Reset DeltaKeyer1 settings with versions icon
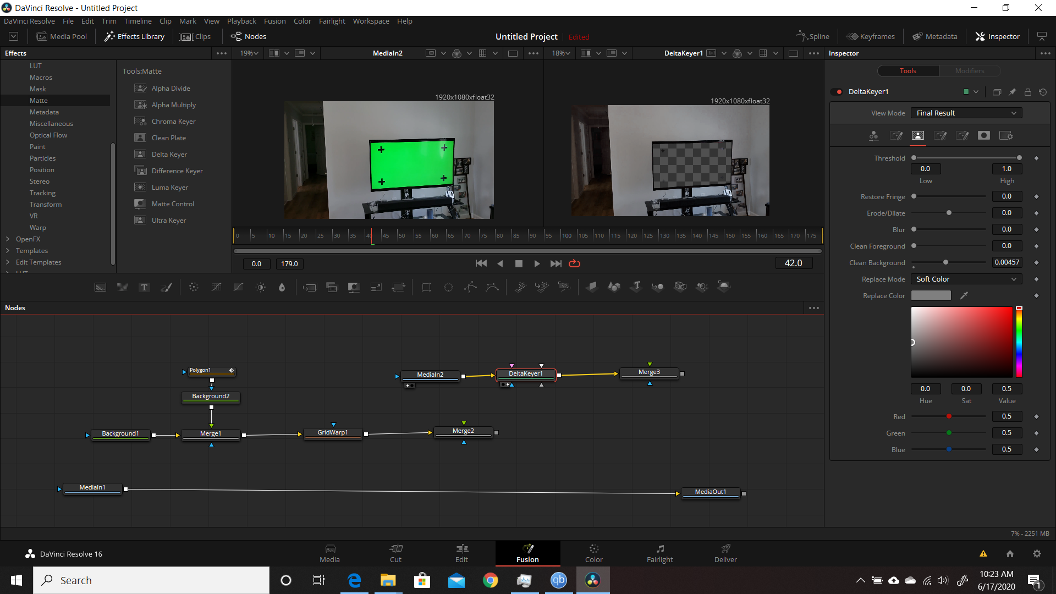Image resolution: width=1056 pixels, height=594 pixels. point(1043,92)
